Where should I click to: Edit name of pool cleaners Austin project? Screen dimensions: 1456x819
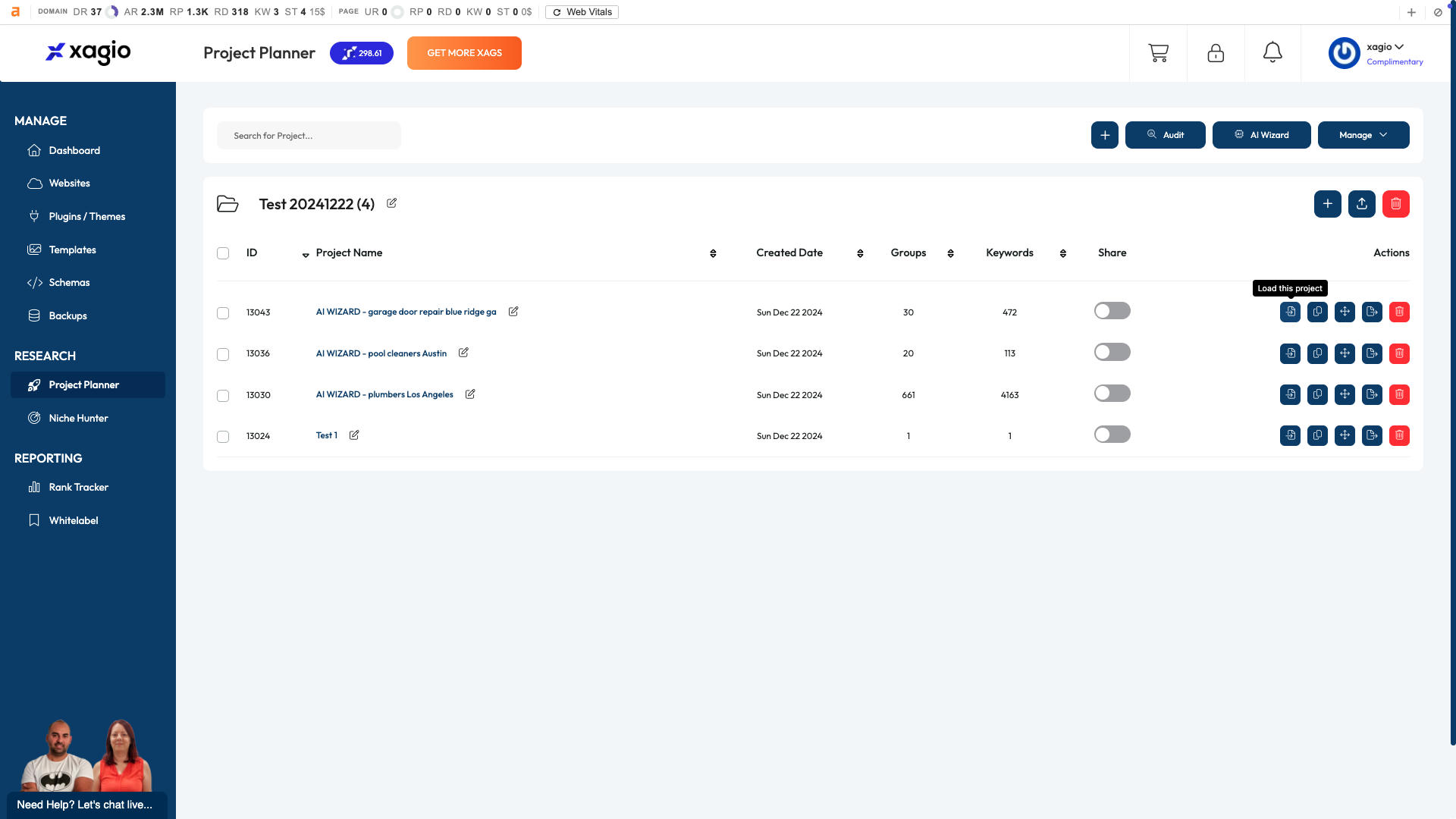(x=463, y=353)
